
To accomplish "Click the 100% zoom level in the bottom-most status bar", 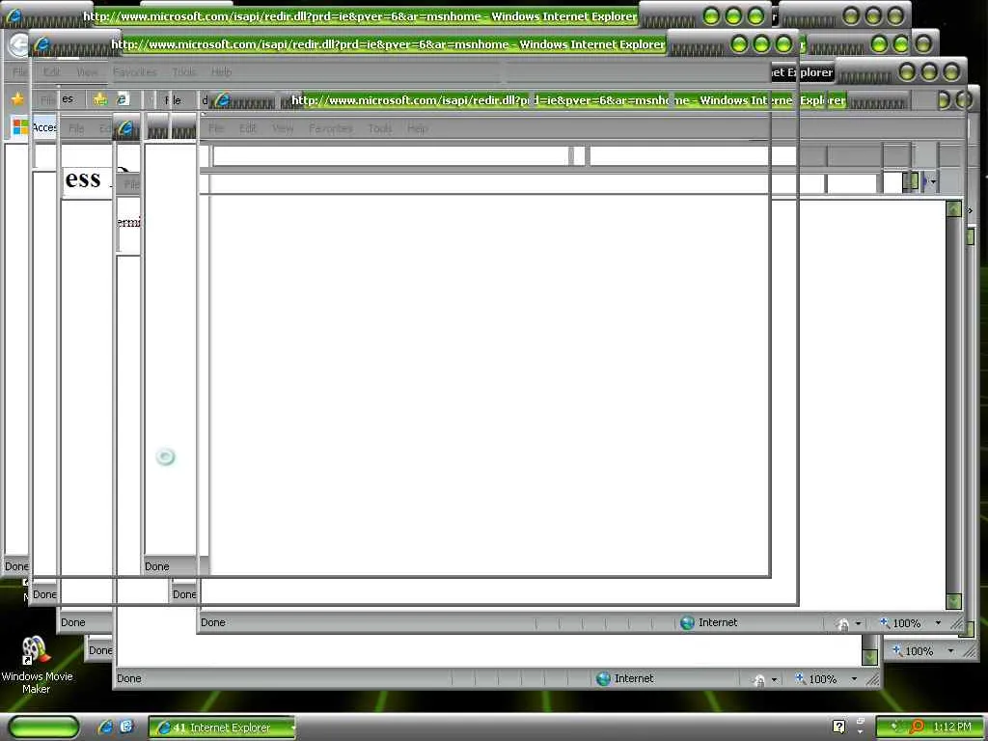I will click(x=823, y=679).
